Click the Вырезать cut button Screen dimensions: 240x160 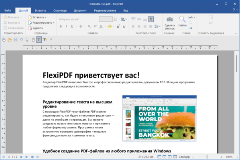coord(12,22)
